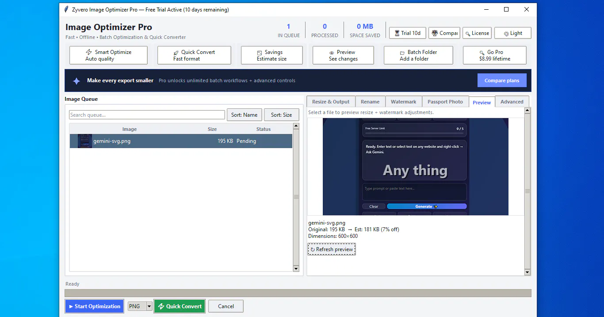Click the preview panel scrollbar thumb

point(527,191)
